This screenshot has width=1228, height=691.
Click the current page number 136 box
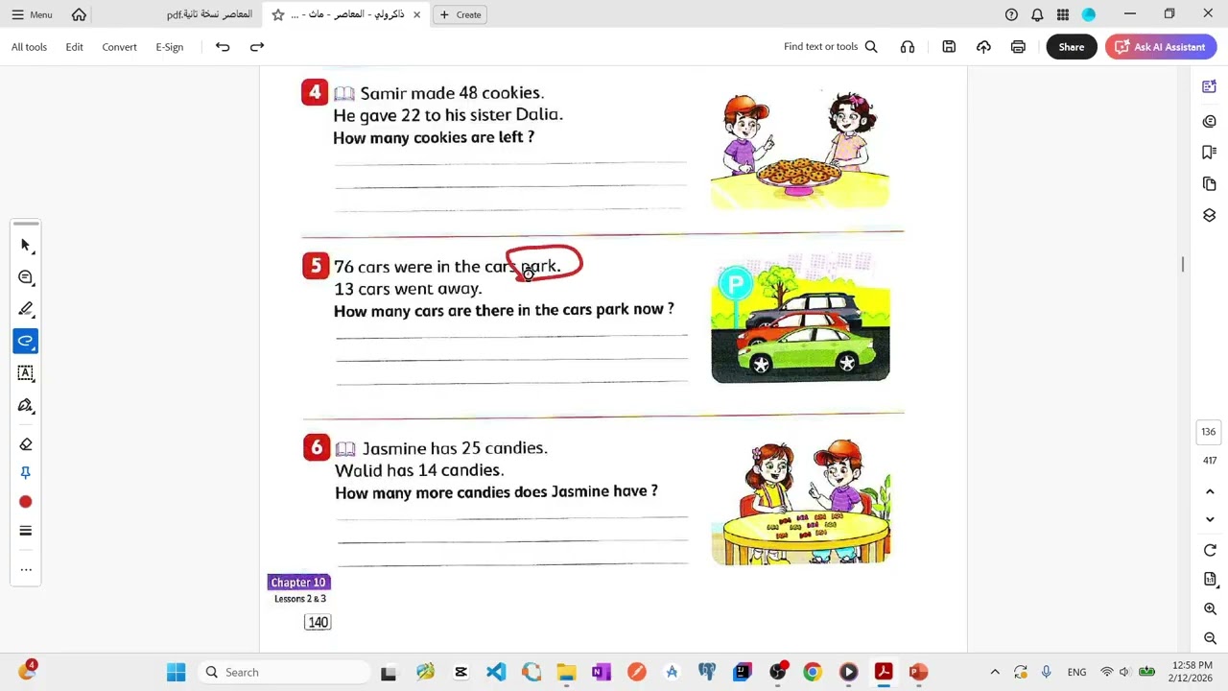coord(1209,432)
